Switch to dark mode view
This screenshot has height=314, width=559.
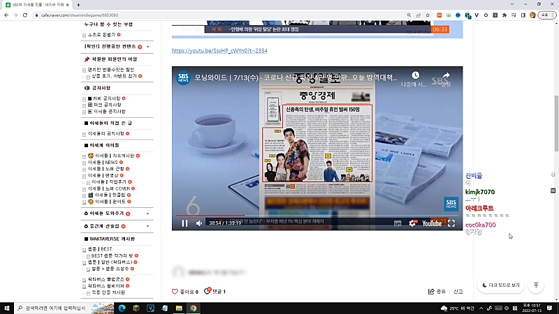pyautogui.click(x=501, y=285)
